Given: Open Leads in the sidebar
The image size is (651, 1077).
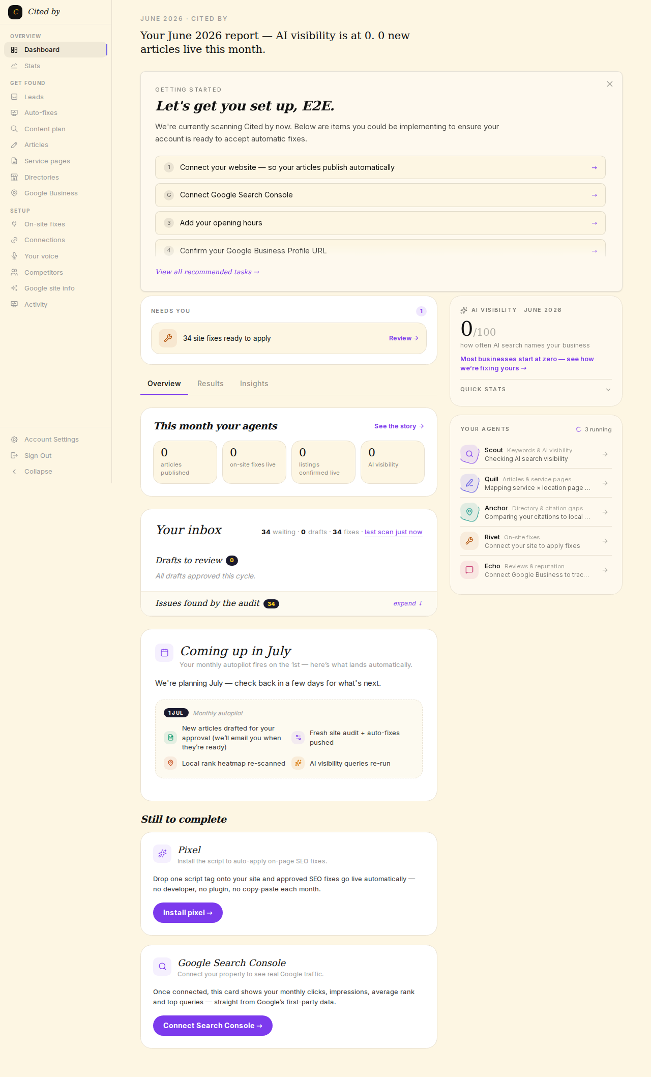Looking at the screenshot, I should tap(55, 97).
